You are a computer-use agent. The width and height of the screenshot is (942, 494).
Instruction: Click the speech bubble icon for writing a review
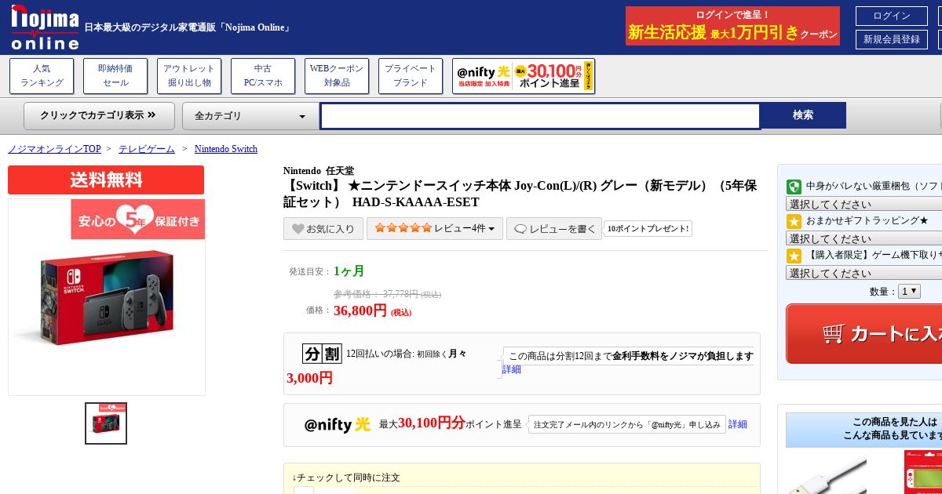coord(520,229)
